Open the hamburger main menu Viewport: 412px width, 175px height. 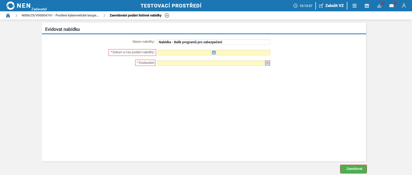pyautogui.click(x=355, y=6)
